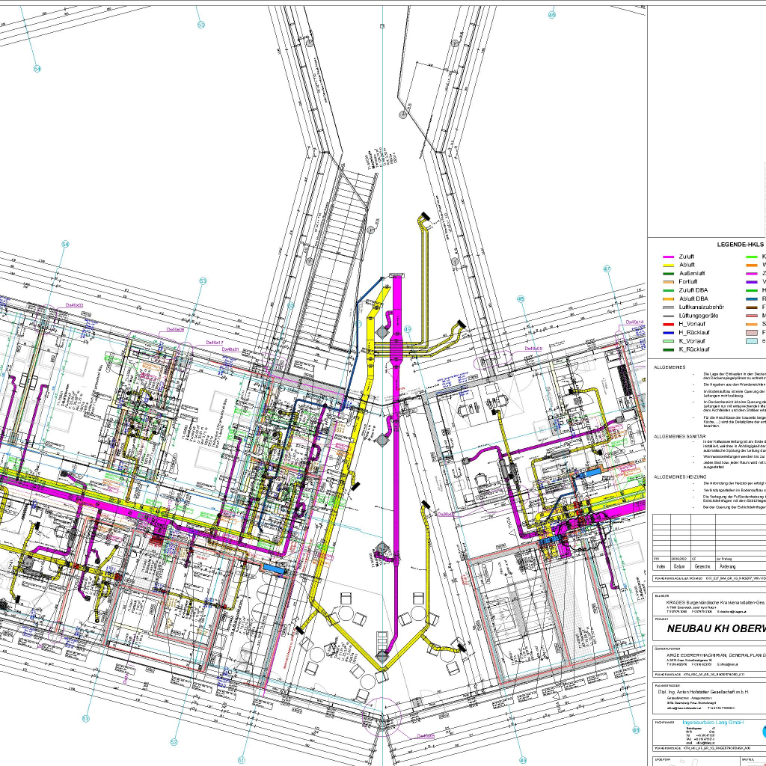Click the 'Da40x17' duct annotation
Viewport: 766px width, 766px height.
(215, 343)
